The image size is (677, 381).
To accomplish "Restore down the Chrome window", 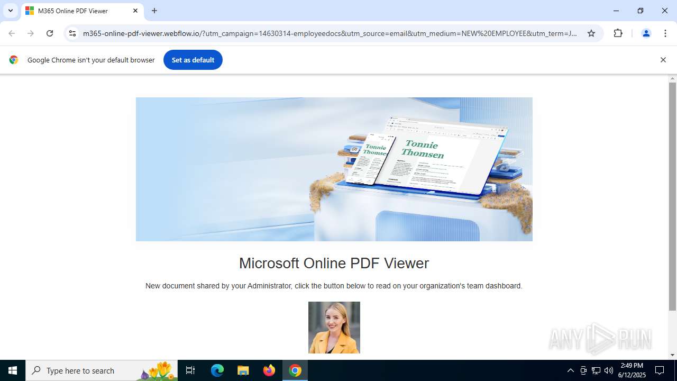I will [x=641, y=11].
